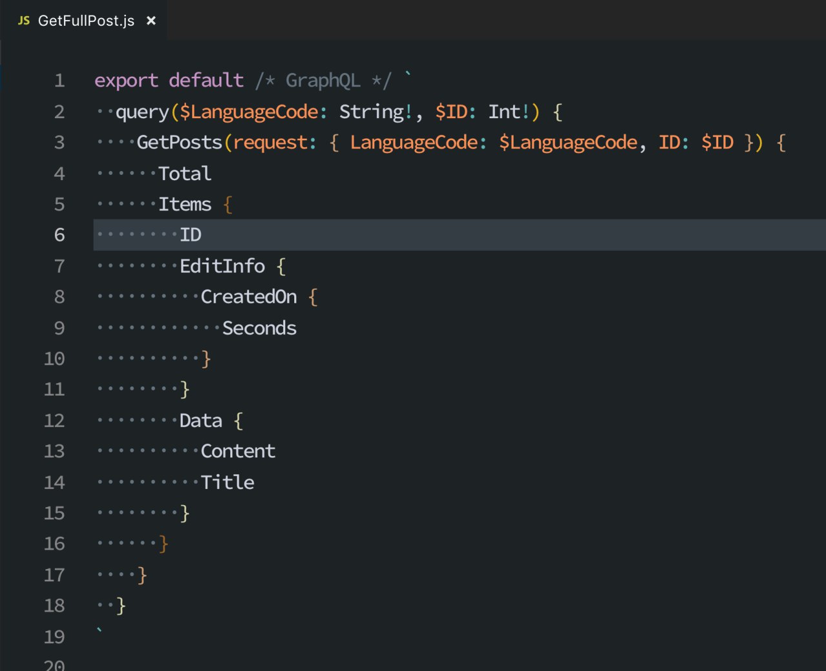Click the 'Content' field
This screenshot has height=671, width=826.
tap(238, 451)
